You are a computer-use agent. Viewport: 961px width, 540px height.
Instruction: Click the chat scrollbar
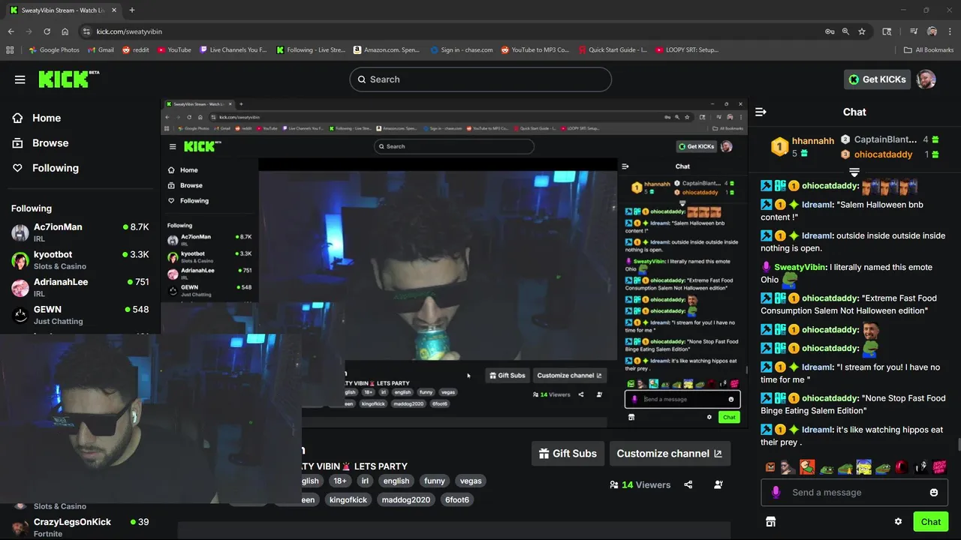(958, 445)
